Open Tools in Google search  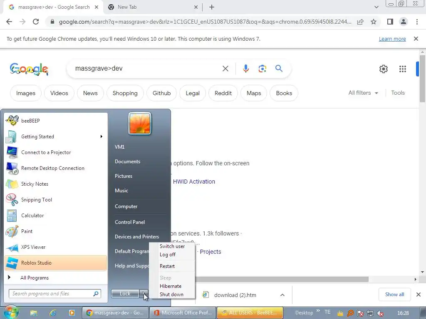click(398, 93)
